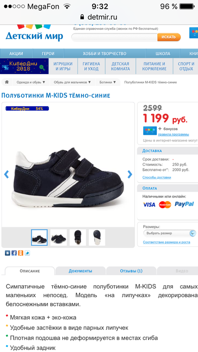The width and height of the screenshot is (198, 352).
Task: Expand the Обувь для мальчиков breadcrumb
Action: (72, 82)
